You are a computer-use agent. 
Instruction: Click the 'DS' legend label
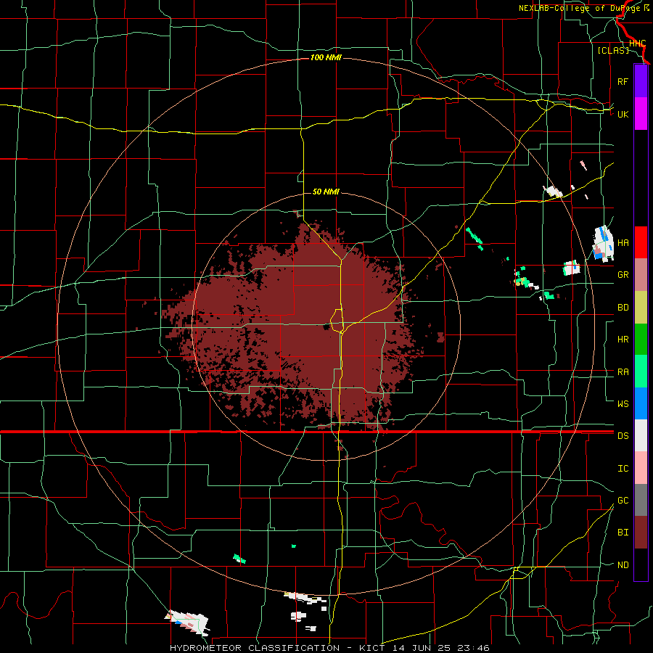623,435
